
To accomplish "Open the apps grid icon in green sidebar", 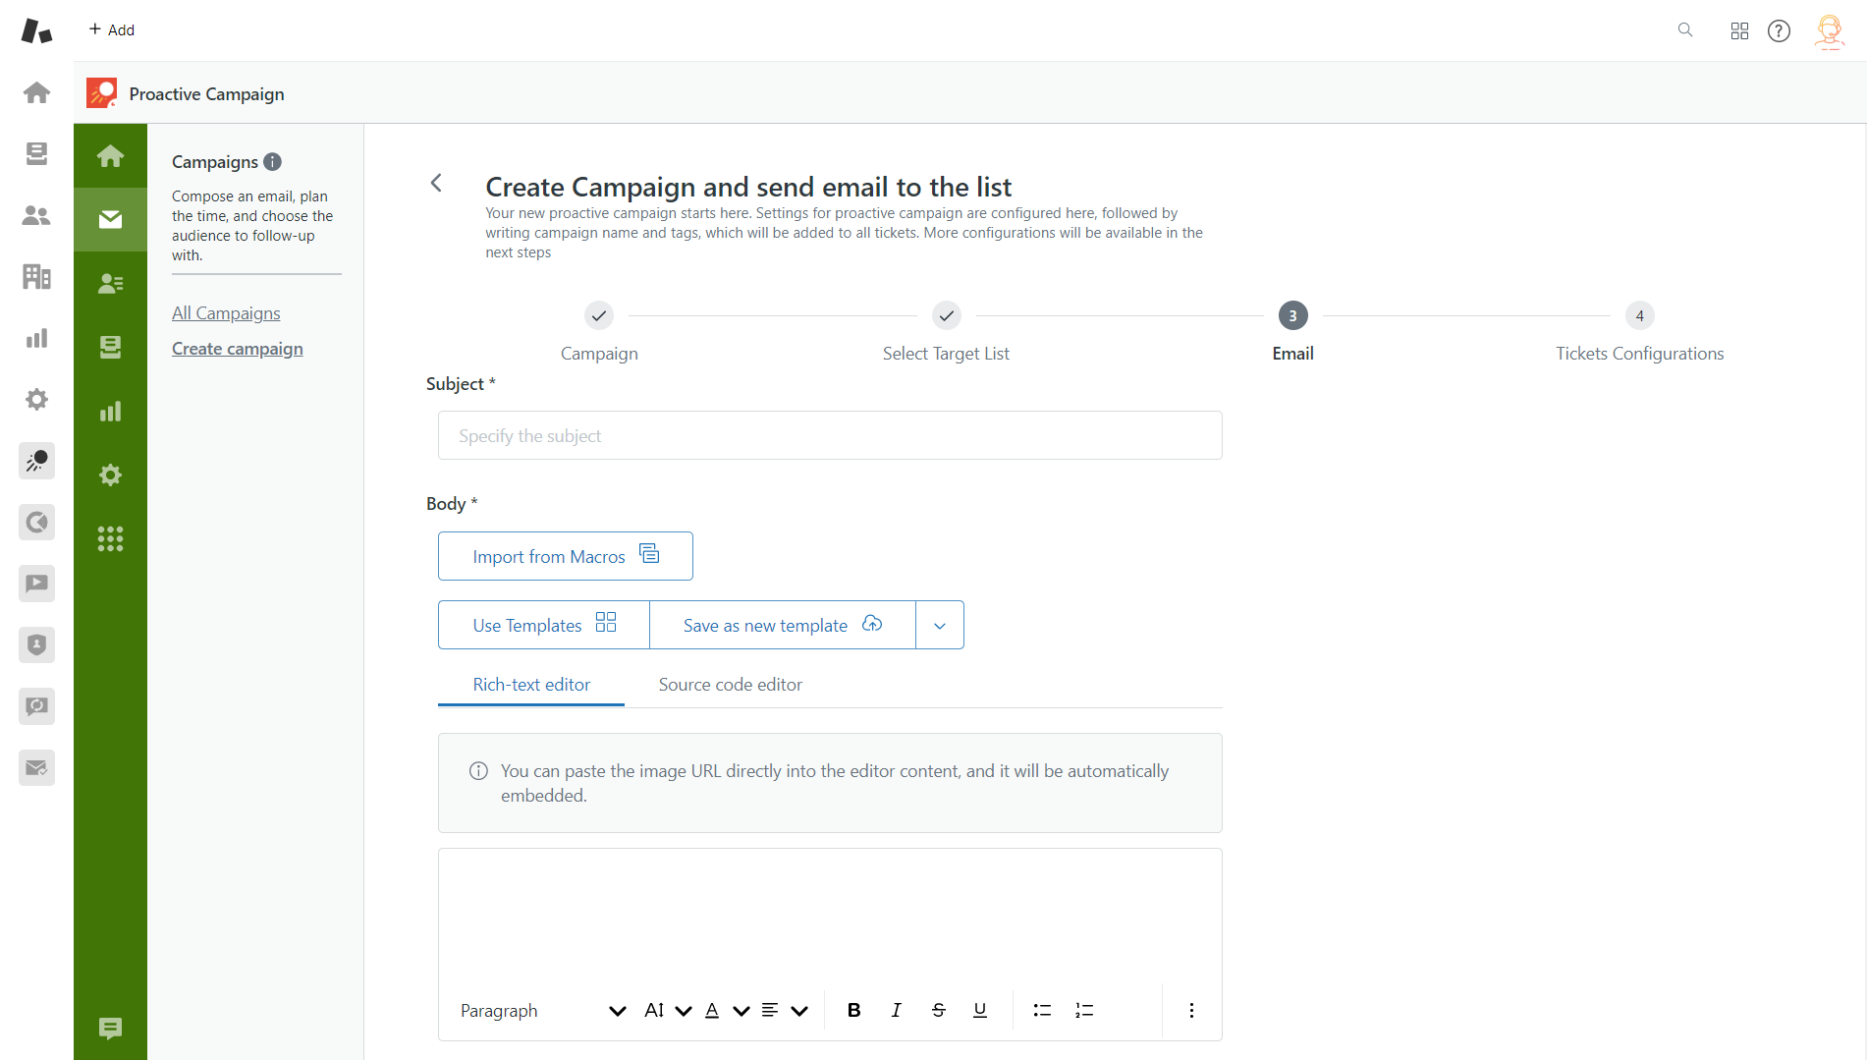I will 110,538.
